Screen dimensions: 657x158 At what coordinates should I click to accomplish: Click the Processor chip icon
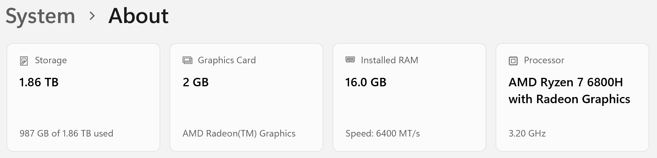click(513, 61)
